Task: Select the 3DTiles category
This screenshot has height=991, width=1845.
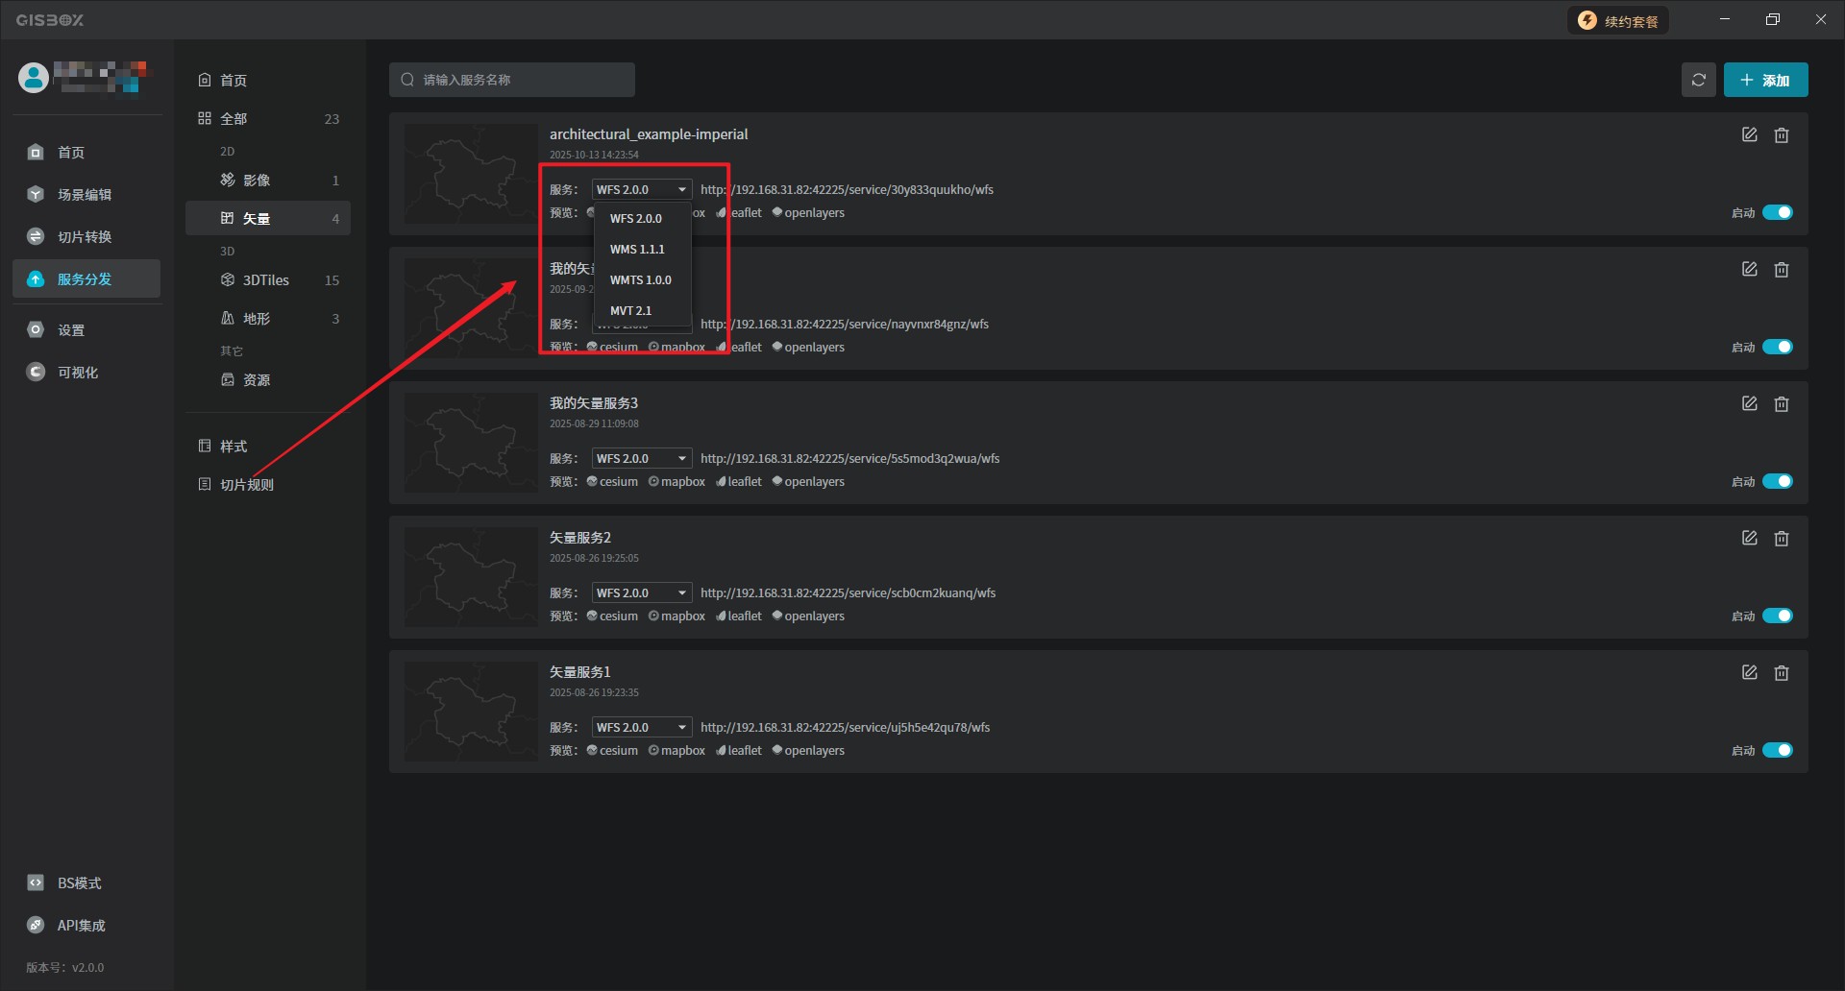Action: pyautogui.click(x=266, y=280)
